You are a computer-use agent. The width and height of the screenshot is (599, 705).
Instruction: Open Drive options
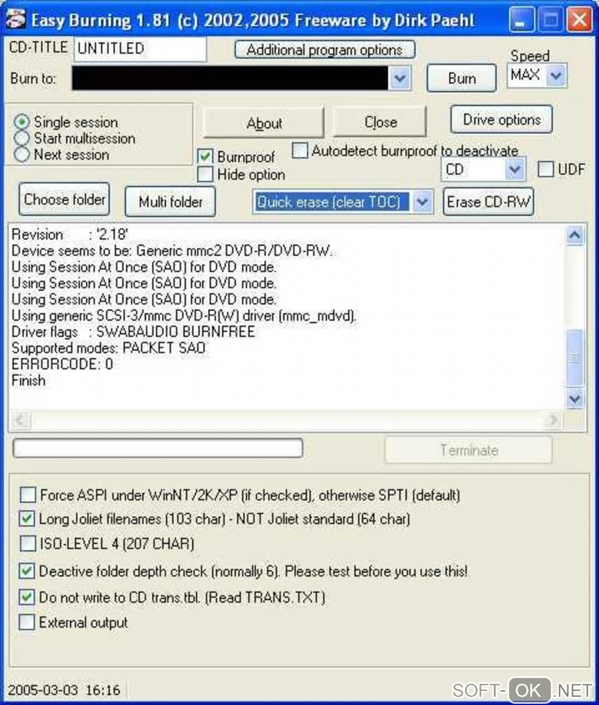tap(502, 120)
